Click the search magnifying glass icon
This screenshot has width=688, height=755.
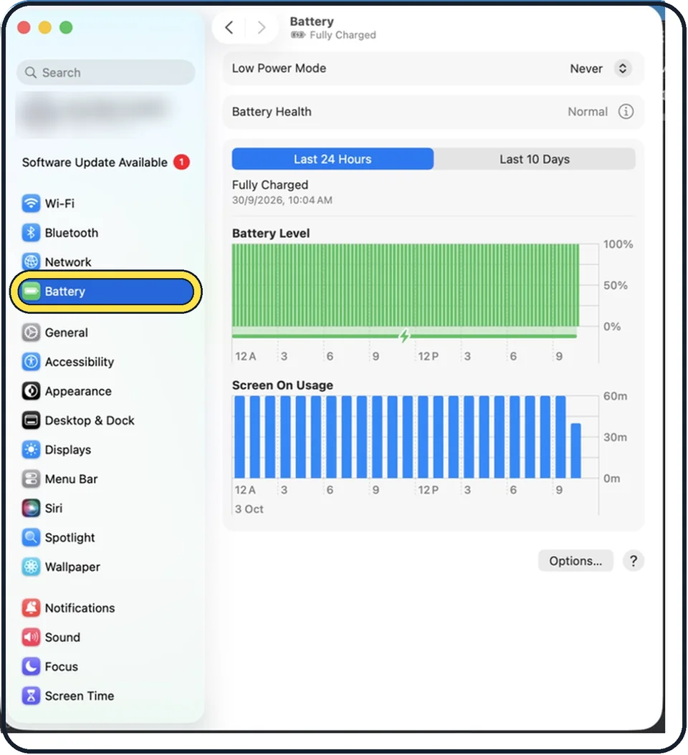click(x=30, y=73)
